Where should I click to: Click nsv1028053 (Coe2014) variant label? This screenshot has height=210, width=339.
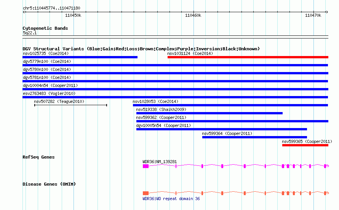155,101
